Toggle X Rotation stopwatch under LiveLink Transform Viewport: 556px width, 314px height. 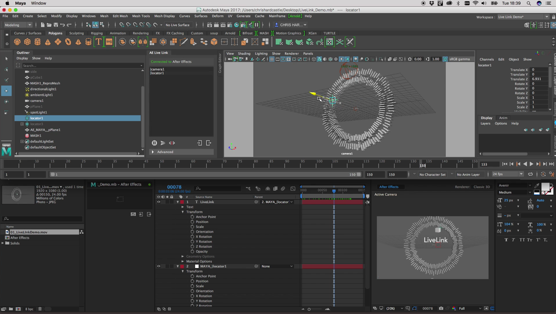(192, 237)
